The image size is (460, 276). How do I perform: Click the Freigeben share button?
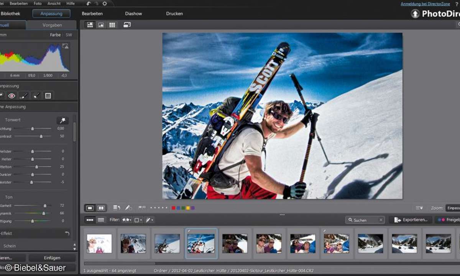[x=447, y=220]
